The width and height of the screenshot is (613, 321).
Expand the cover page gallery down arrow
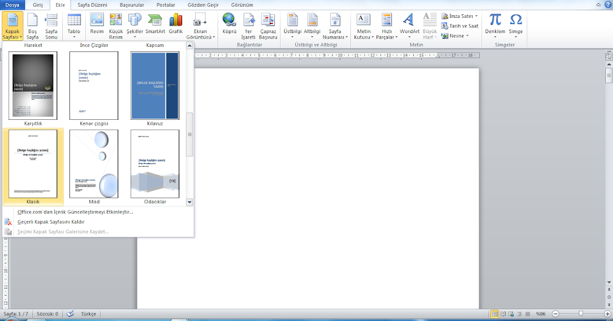point(190,202)
